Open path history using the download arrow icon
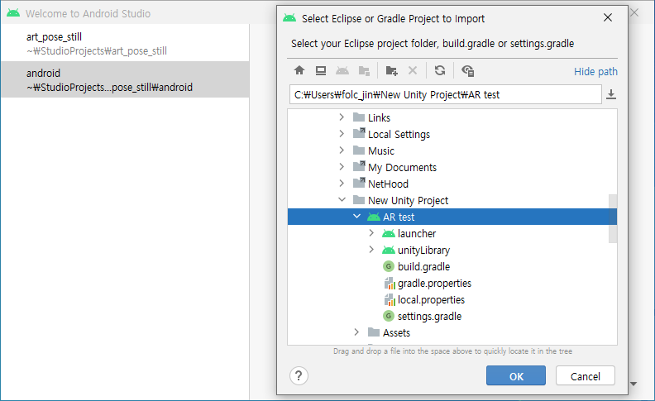 (x=610, y=94)
